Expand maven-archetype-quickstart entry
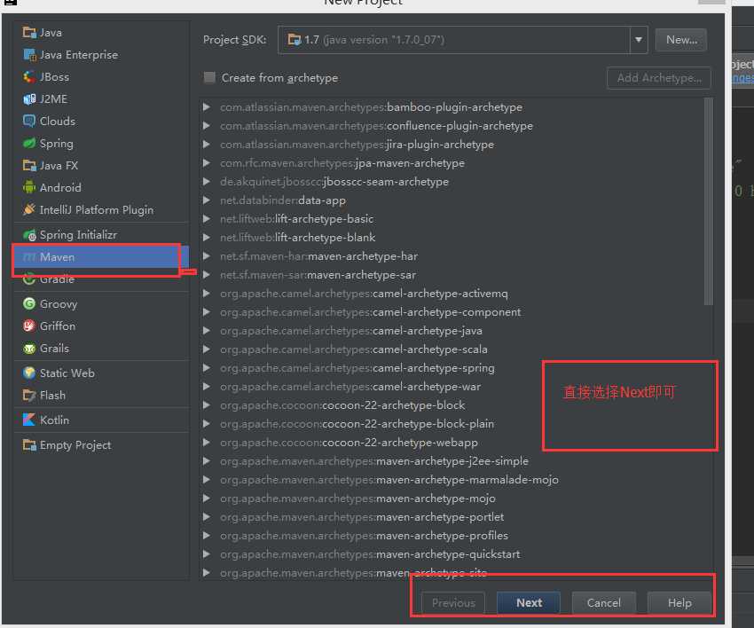This screenshot has width=754, height=628. pos(207,554)
